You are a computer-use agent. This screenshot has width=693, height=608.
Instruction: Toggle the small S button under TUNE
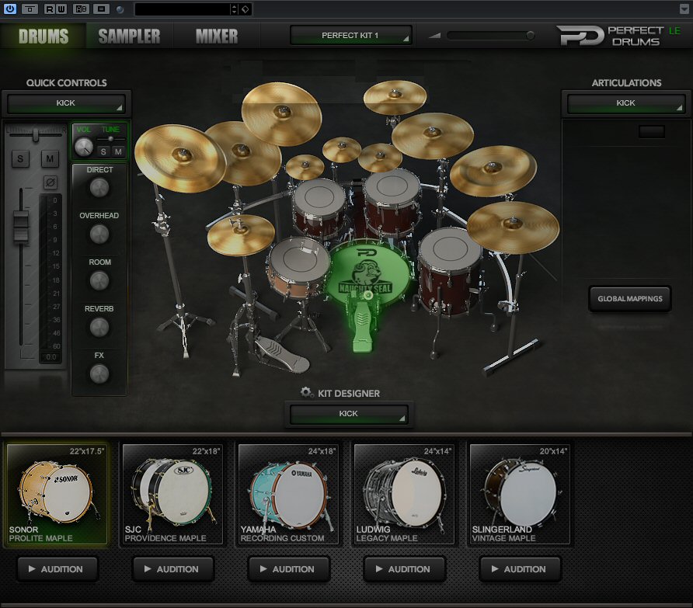click(x=103, y=151)
